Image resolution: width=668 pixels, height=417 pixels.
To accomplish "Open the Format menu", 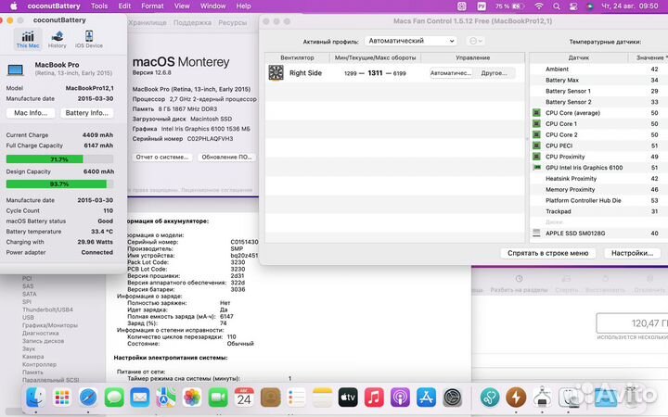I will 152,6.
